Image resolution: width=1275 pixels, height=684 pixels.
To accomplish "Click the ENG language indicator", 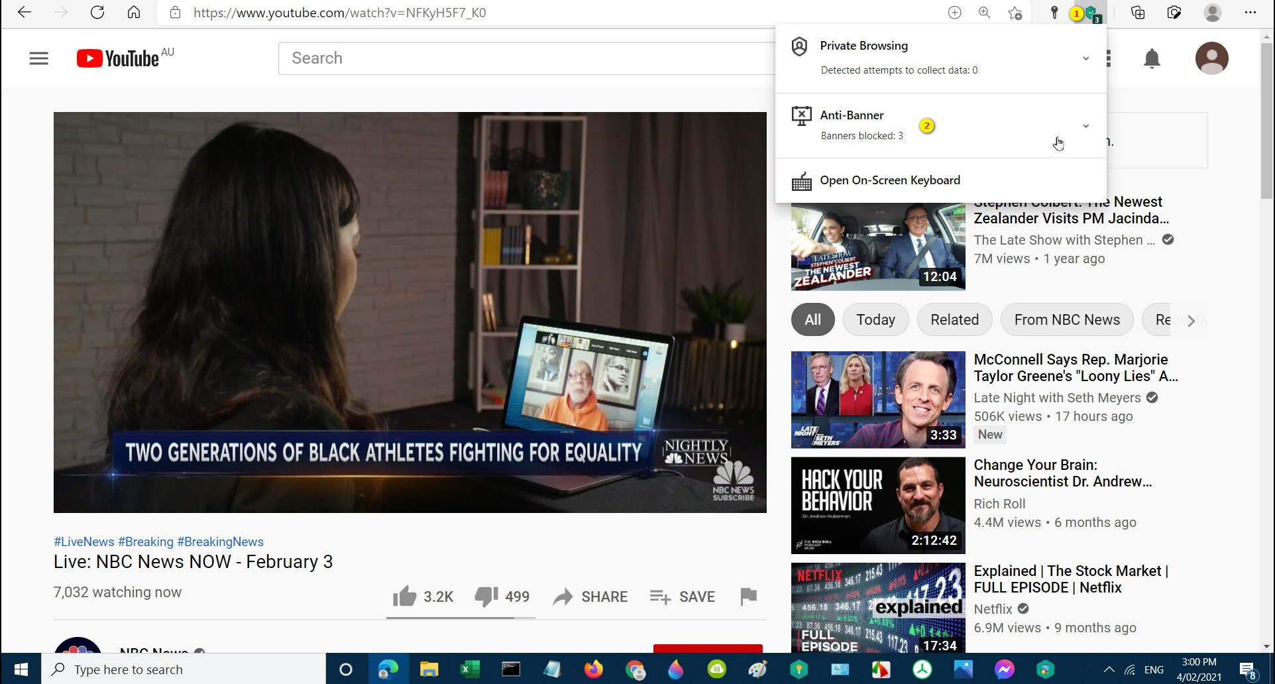I will click(x=1154, y=669).
